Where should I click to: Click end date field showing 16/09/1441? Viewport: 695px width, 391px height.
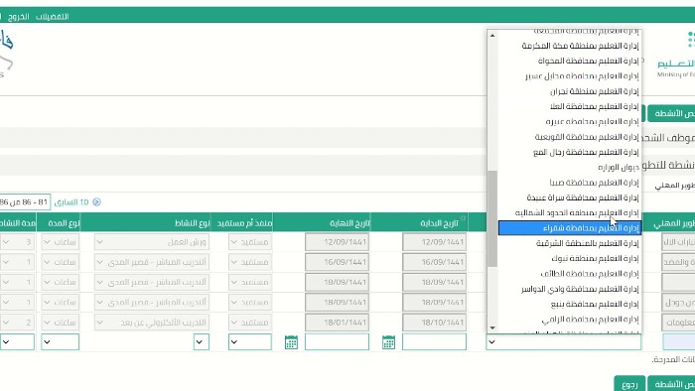[337, 262]
